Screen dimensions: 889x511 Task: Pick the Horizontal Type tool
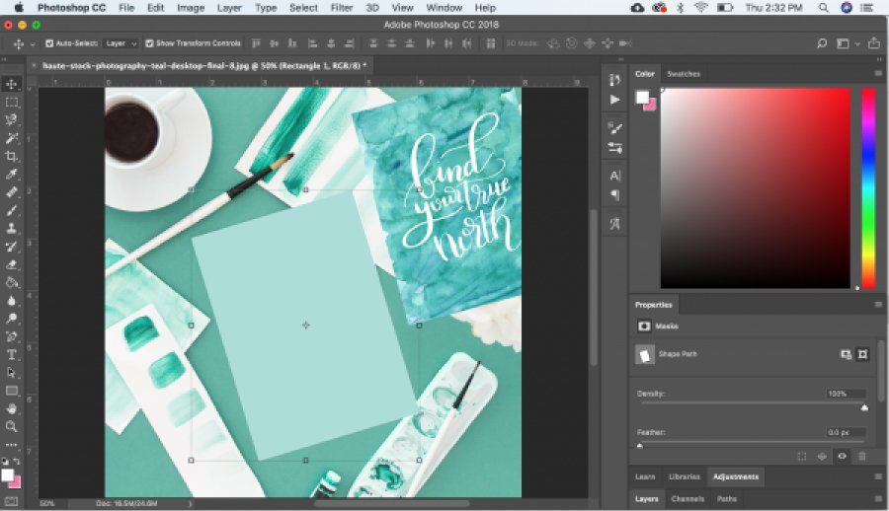point(12,354)
